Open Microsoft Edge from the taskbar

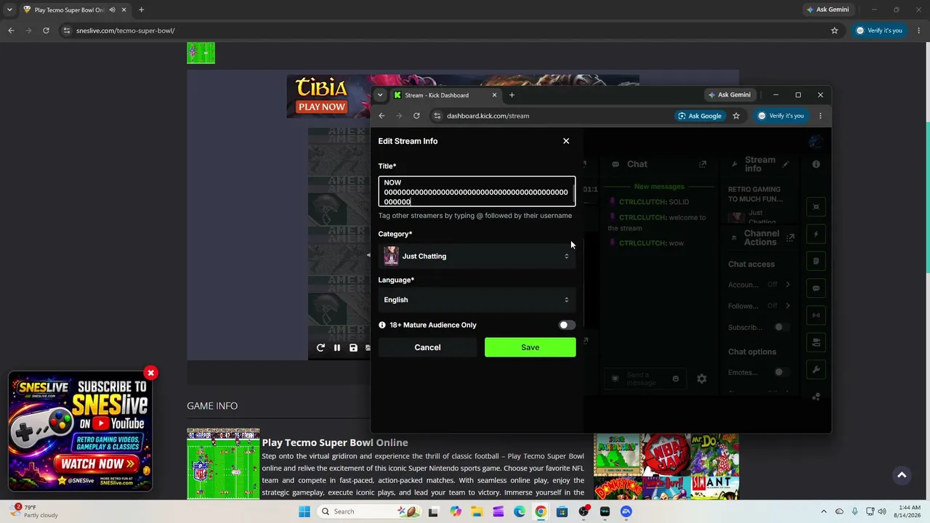tap(519, 511)
